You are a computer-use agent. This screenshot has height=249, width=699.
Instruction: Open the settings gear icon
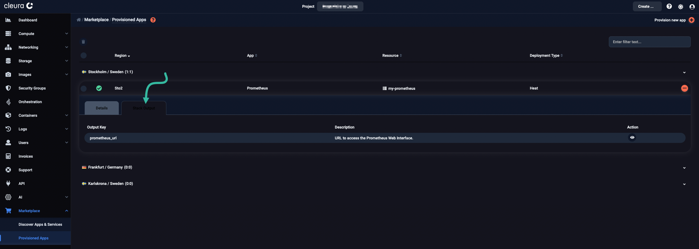click(680, 7)
